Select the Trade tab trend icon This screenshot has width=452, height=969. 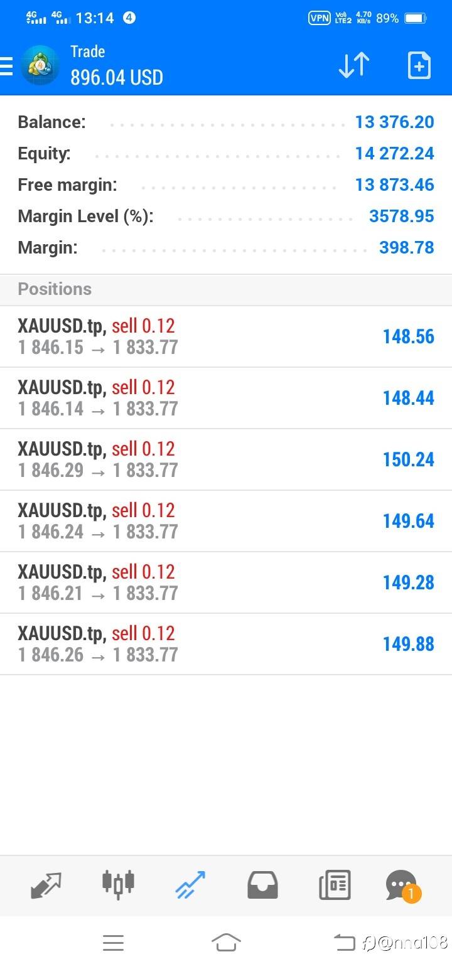pos(190,885)
